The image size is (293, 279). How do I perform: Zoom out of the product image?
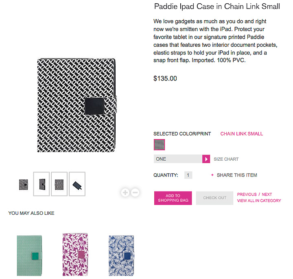[135, 192]
